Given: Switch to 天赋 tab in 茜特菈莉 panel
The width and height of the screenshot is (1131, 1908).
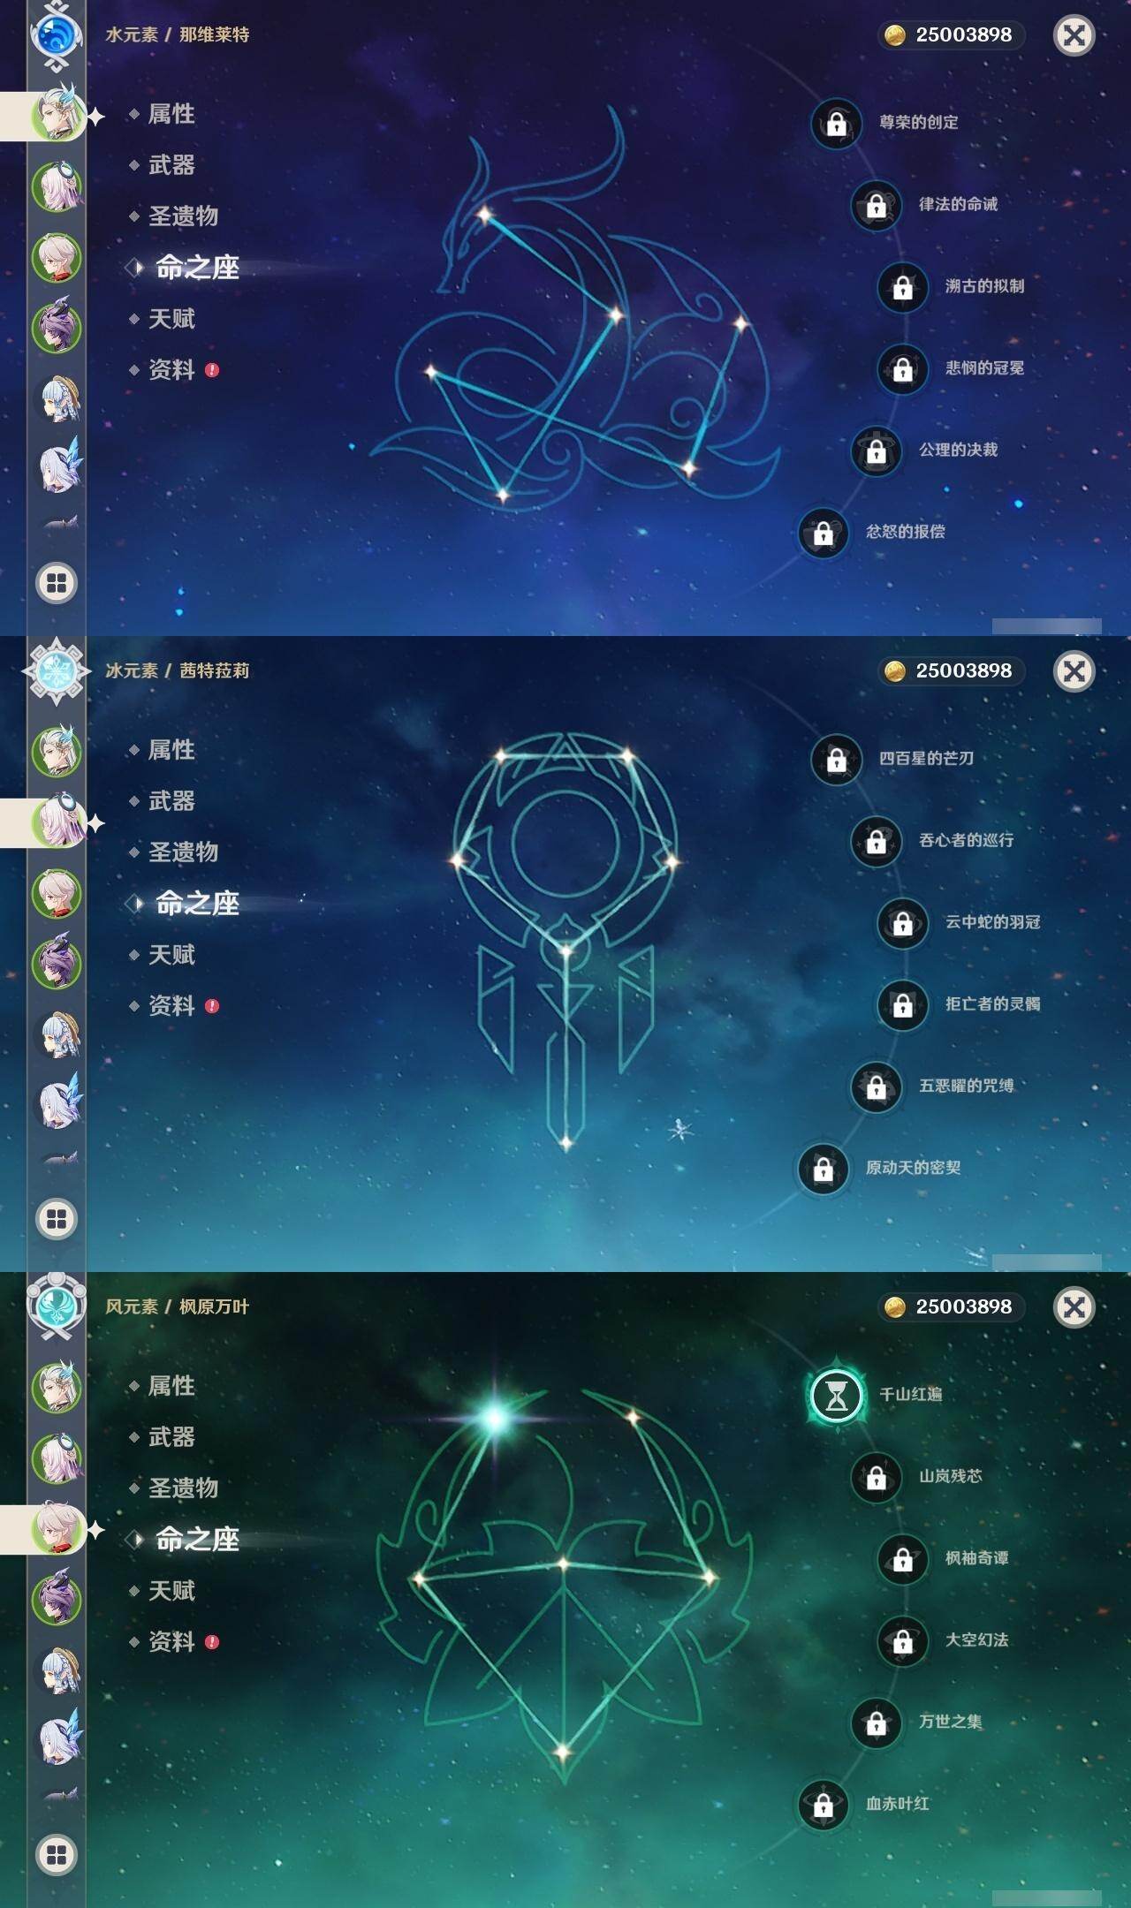Looking at the screenshot, I should (171, 955).
